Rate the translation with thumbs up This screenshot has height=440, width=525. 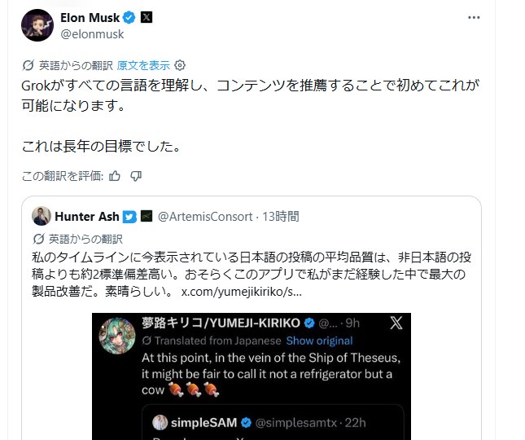point(115,175)
